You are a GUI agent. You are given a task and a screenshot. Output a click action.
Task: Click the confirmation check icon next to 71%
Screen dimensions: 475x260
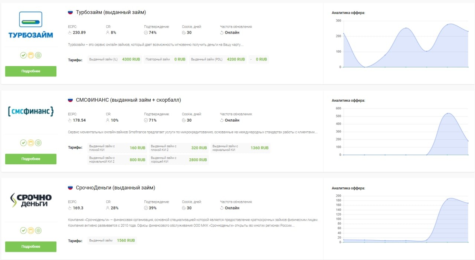[x=146, y=120]
